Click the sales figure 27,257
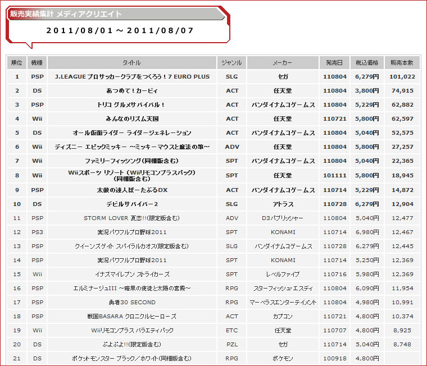This screenshot has width=427, height=366. (402, 147)
